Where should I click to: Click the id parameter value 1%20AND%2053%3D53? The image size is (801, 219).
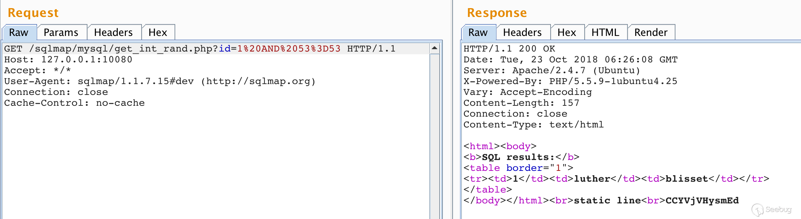[x=289, y=49]
